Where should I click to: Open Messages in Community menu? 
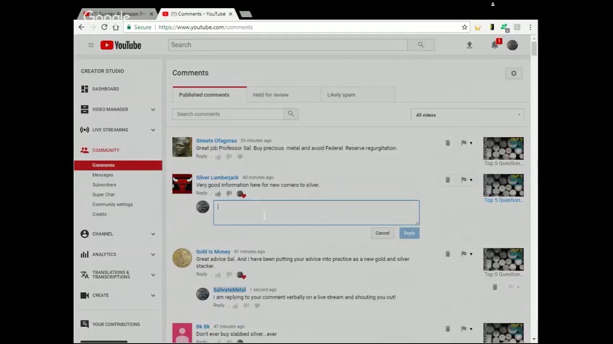pyautogui.click(x=102, y=175)
